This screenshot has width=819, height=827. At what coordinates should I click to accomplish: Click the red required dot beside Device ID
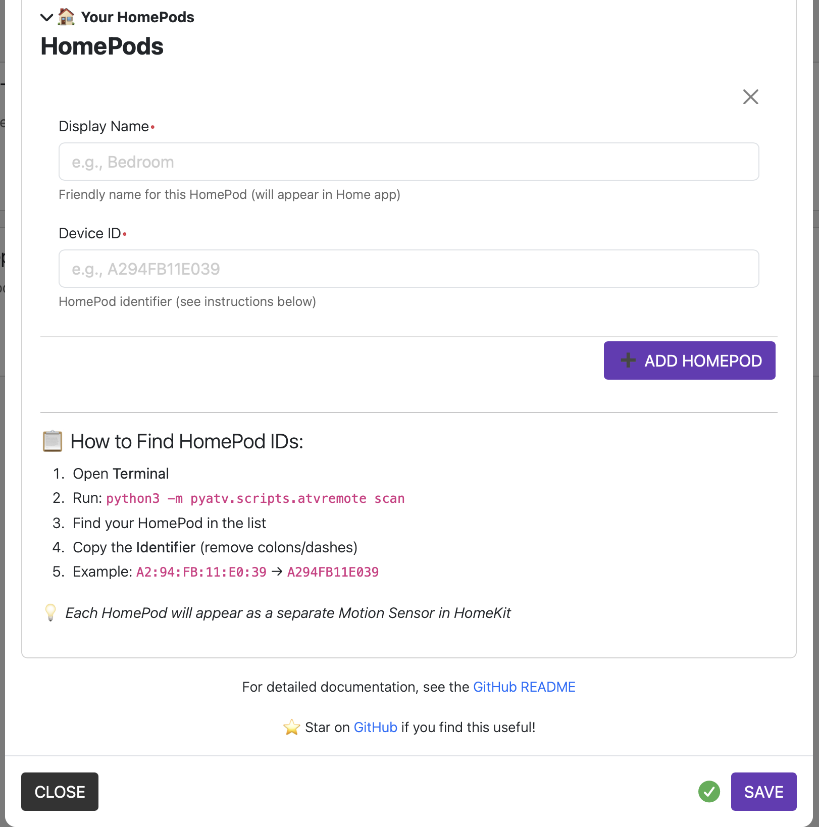tap(125, 235)
